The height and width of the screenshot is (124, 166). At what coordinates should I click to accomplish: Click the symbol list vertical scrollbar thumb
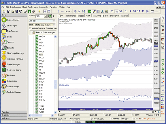(x=55, y=84)
